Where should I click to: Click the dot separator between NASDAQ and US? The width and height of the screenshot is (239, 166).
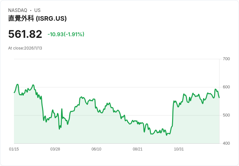(31, 10)
